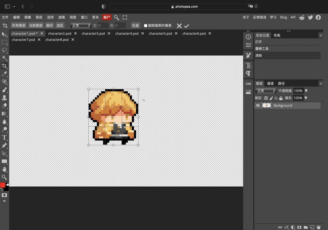
Task: Select the Magic Wand tool
Action: pyautogui.click(x=4, y=58)
